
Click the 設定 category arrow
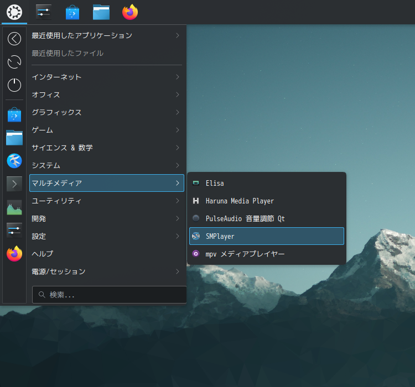click(x=178, y=236)
